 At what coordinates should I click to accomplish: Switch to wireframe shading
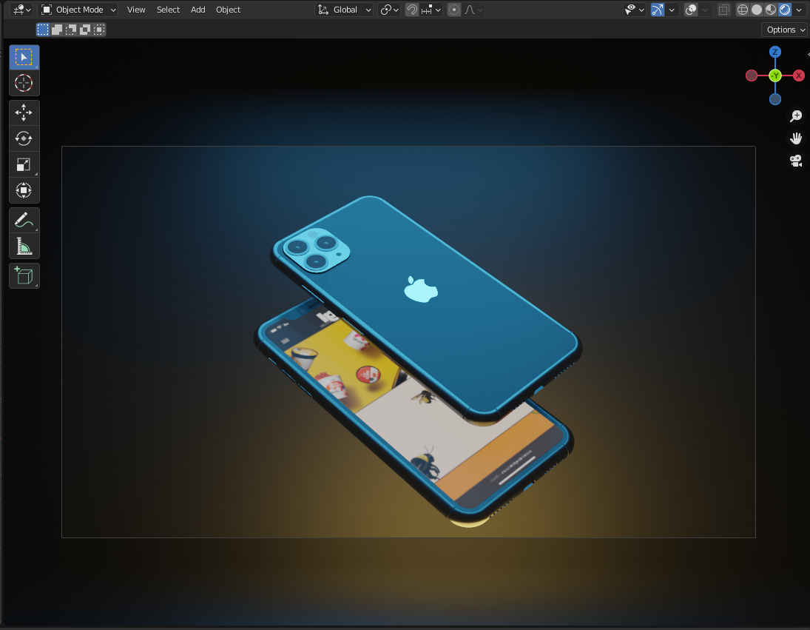pyautogui.click(x=743, y=10)
